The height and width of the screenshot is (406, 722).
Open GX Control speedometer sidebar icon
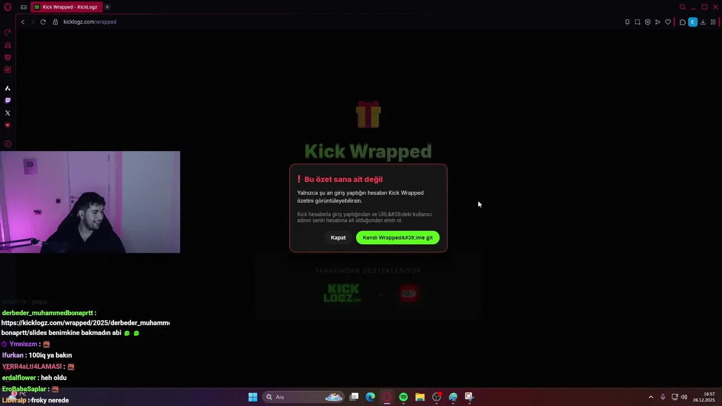pyautogui.click(x=8, y=33)
